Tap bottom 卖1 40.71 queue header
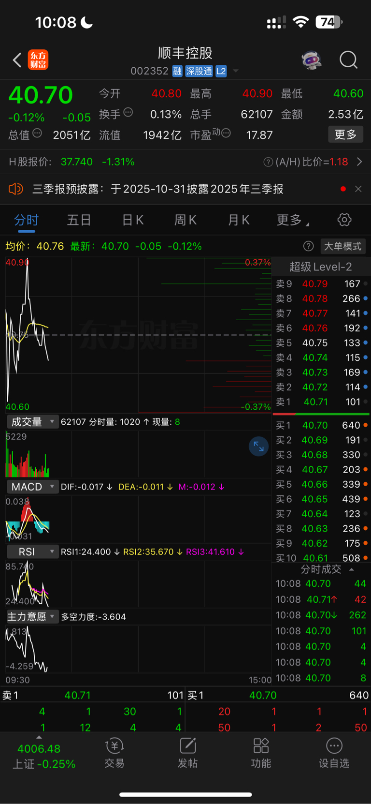The image size is (371, 804). (x=92, y=695)
